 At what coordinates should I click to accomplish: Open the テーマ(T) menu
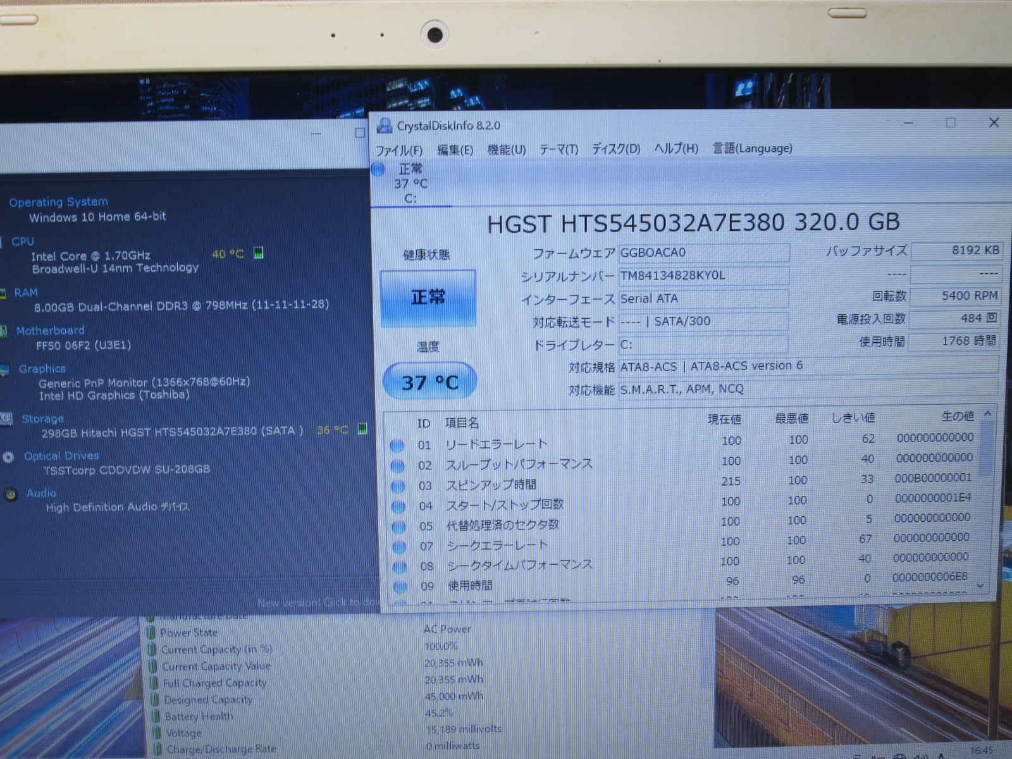pyautogui.click(x=558, y=149)
